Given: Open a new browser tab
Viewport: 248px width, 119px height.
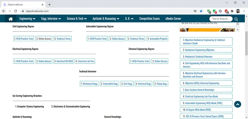Looking at the screenshot, I should tap(49, 5).
